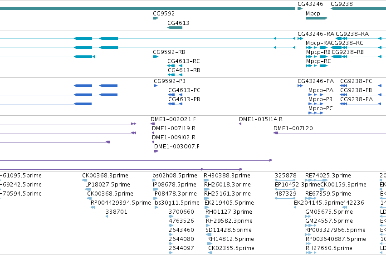Click clone end DME1-003O07.F

[156, 151]
